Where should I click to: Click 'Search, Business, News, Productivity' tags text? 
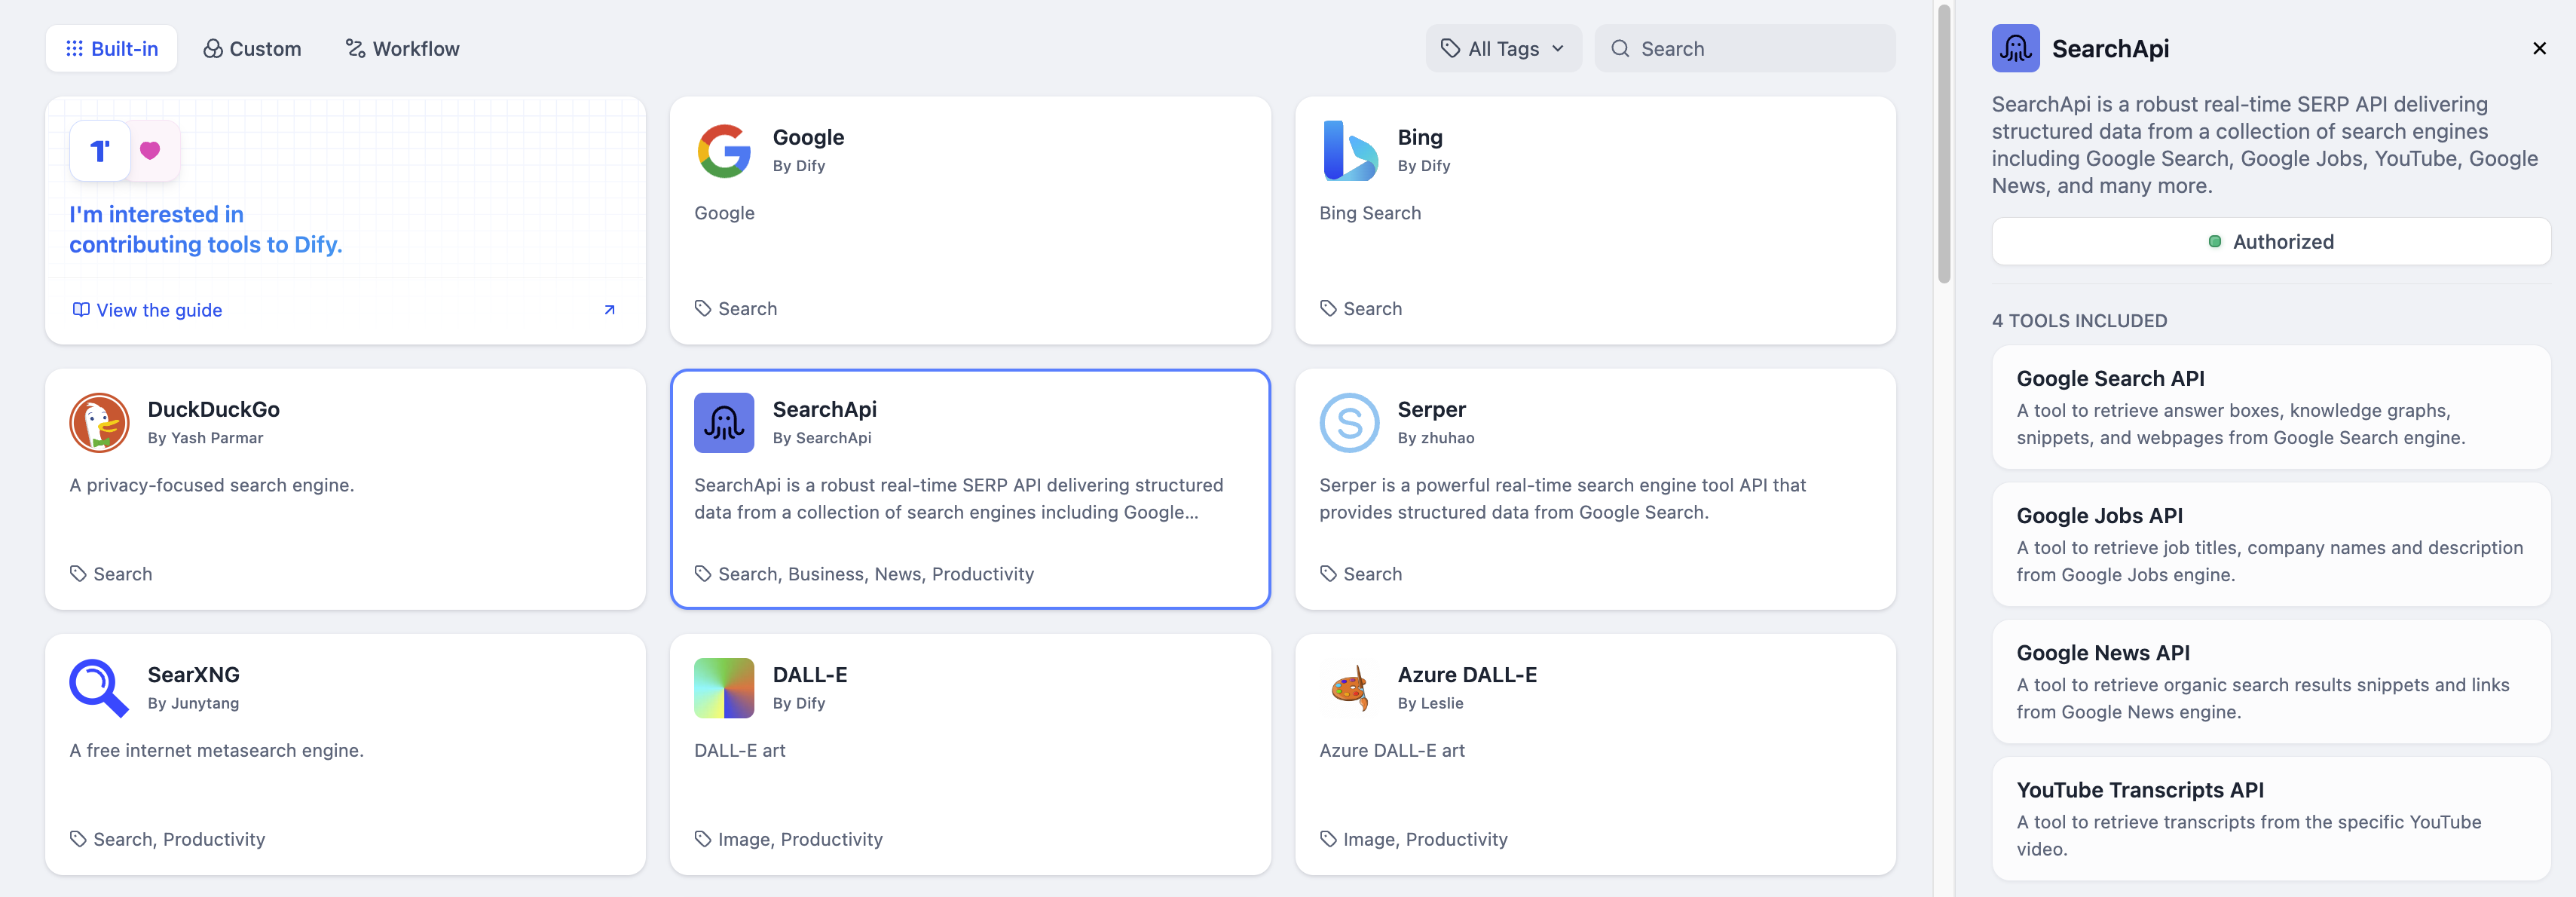876,573
